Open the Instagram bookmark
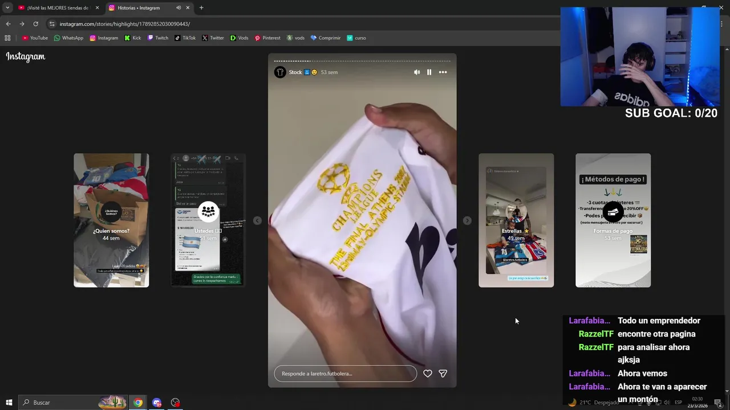The width and height of the screenshot is (730, 410). pyautogui.click(x=104, y=38)
